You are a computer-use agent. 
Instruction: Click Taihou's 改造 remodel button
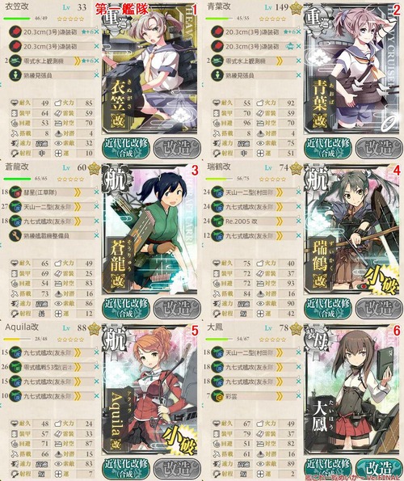pos(380,468)
